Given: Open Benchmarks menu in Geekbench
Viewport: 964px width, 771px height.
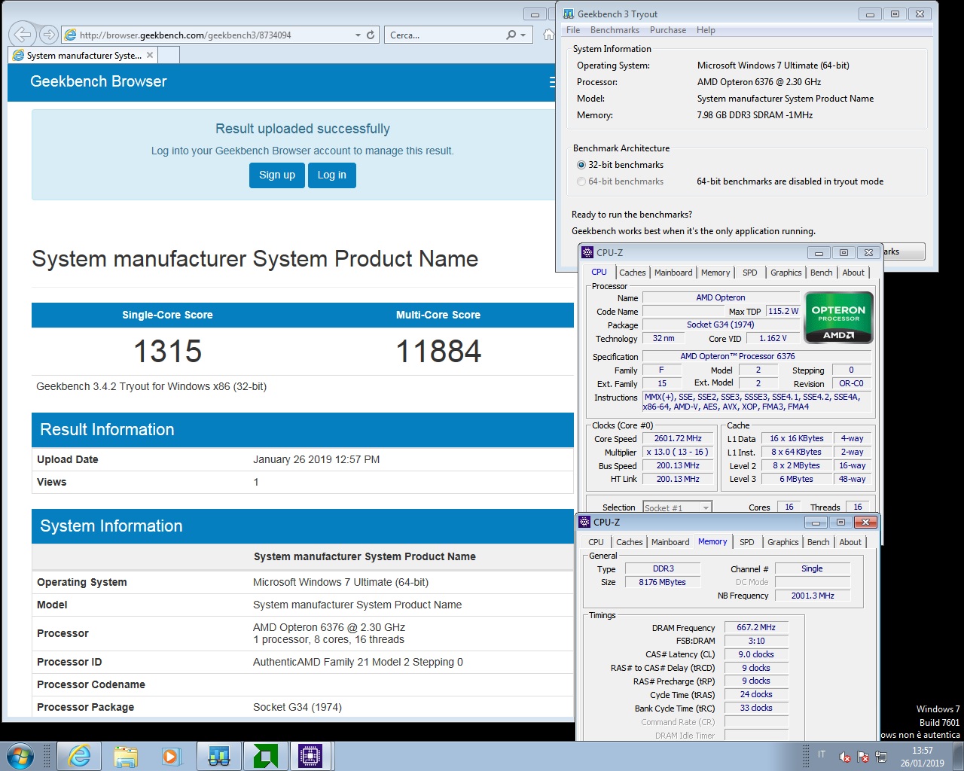Looking at the screenshot, I should coord(615,30).
